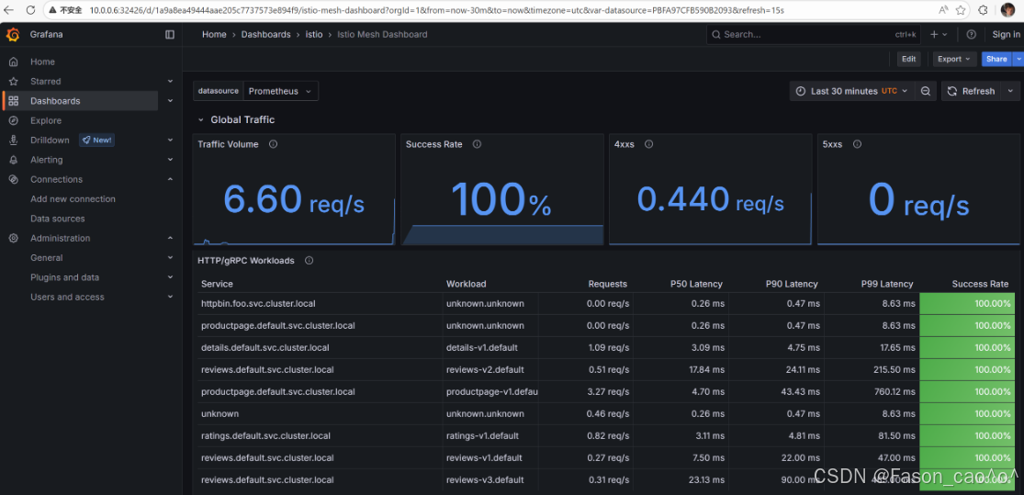Open the Export dropdown
This screenshot has width=1024, height=495.
point(954,59)
